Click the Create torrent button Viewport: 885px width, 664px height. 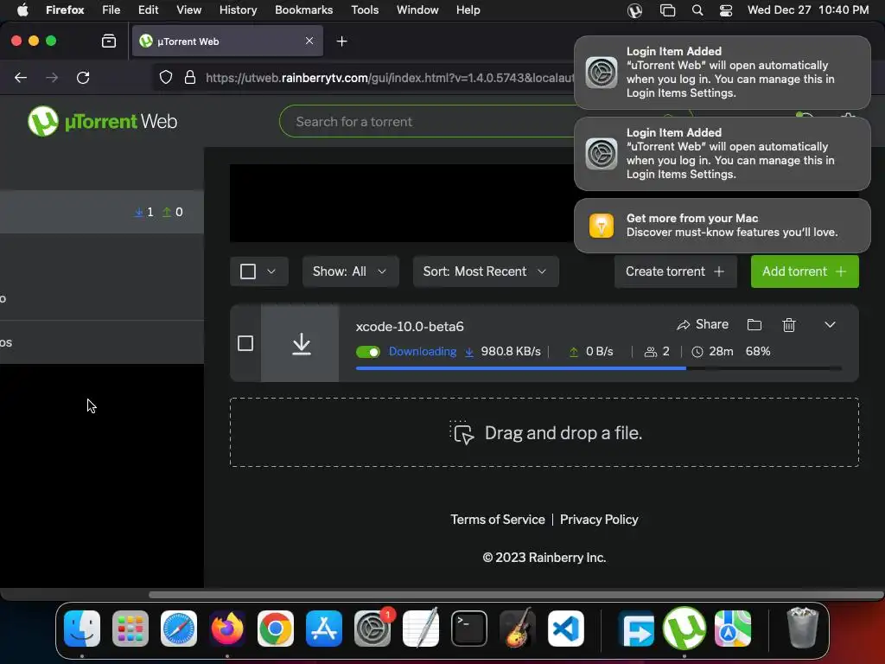[676, 271]
